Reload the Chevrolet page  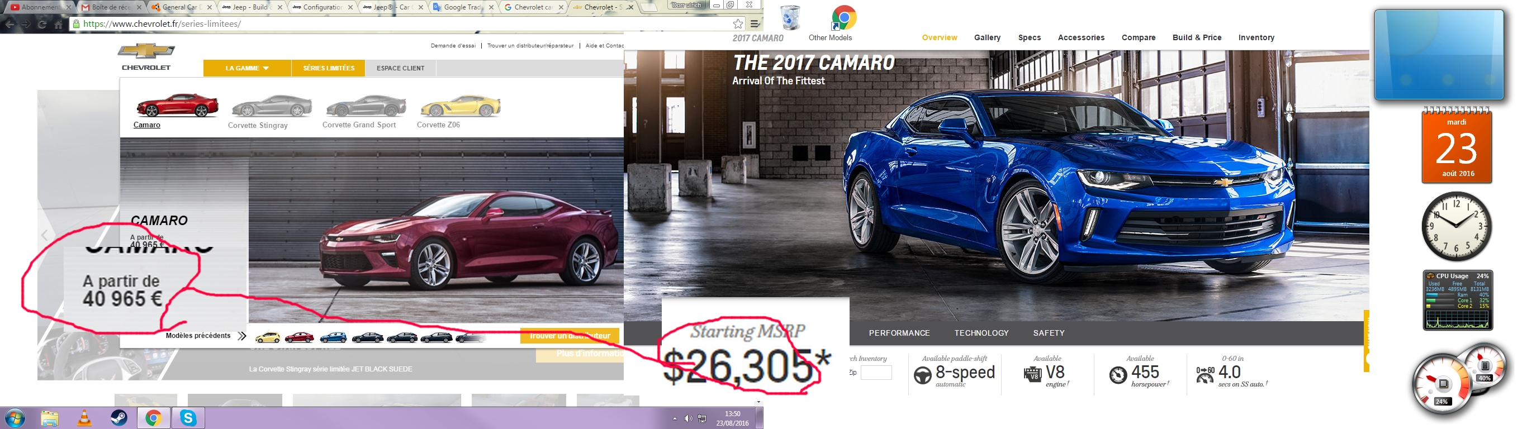click(x=42, y=24)
